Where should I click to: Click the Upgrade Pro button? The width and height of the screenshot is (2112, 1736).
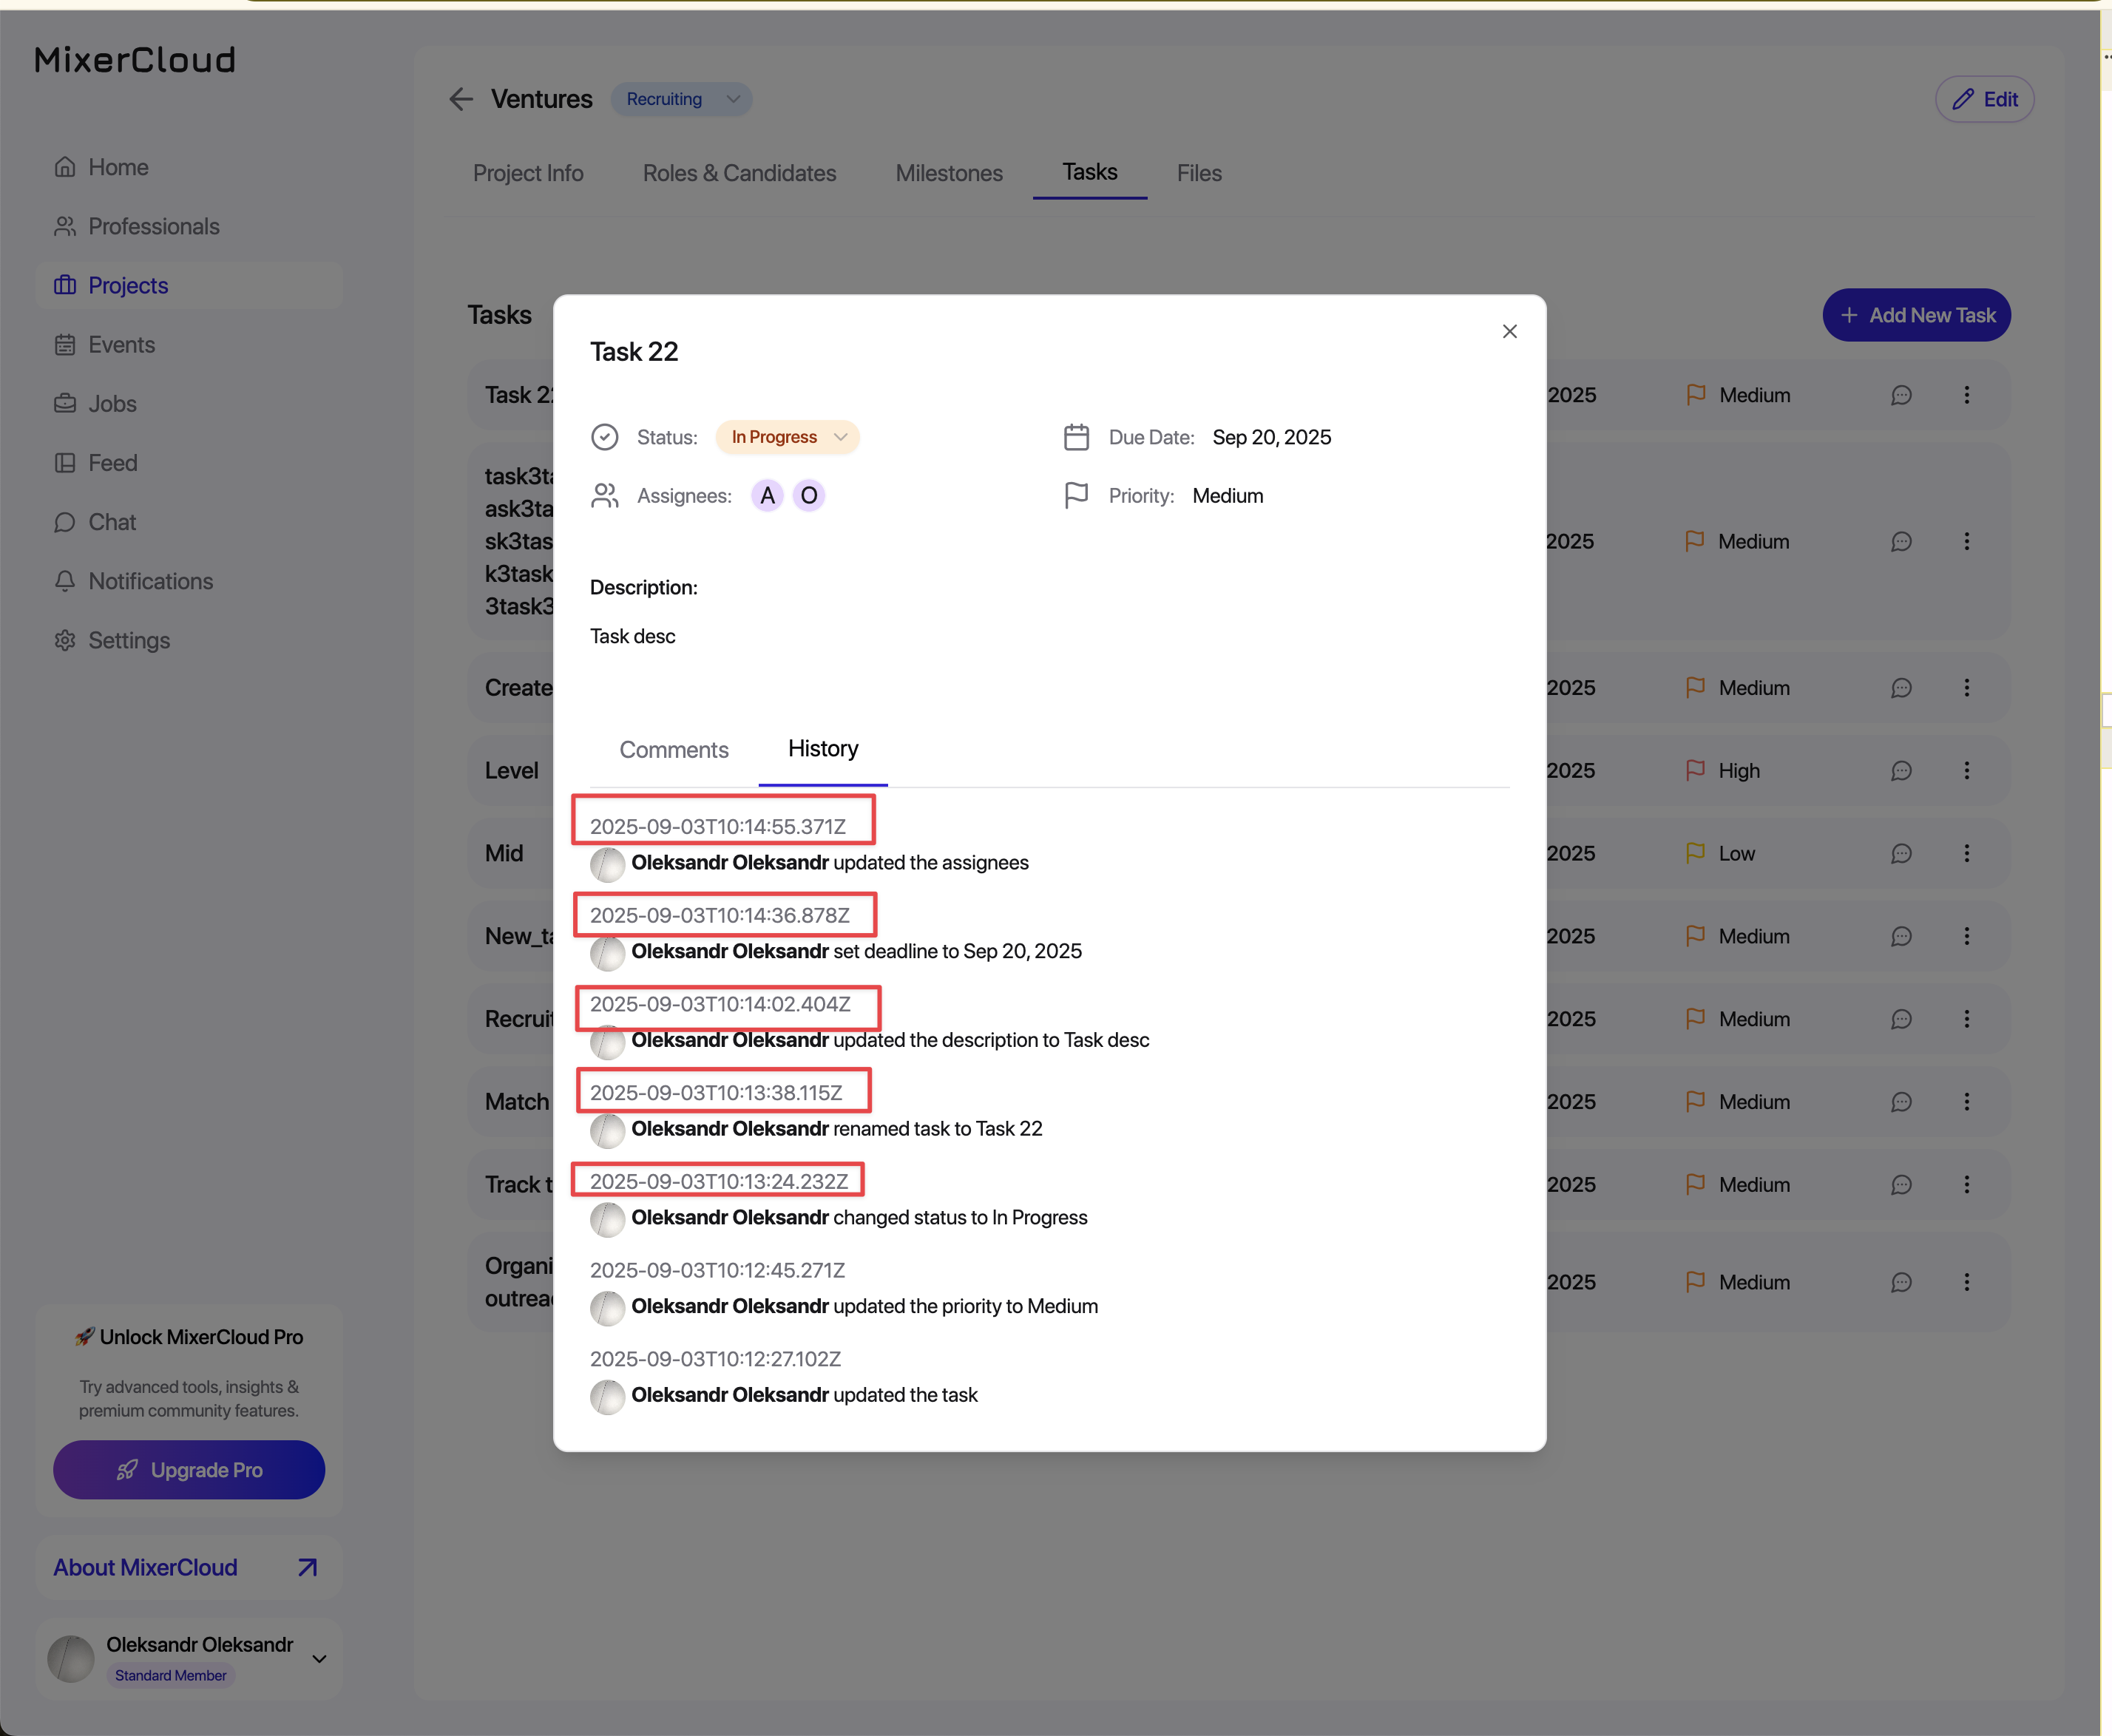pos(189,1469)
